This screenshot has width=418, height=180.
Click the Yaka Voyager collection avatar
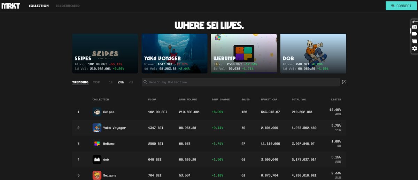[97, 128]
